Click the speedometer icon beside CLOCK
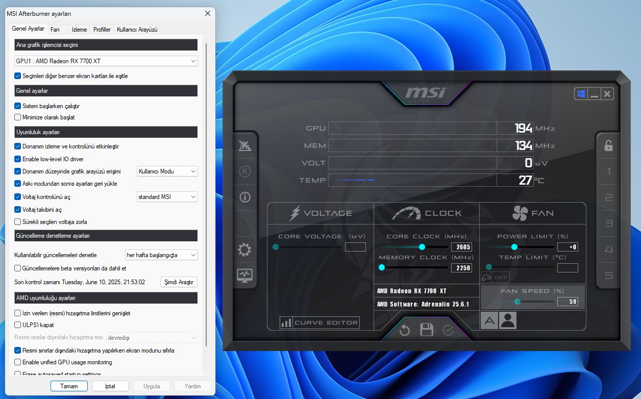The image size is (641, 399). point(406,213)
